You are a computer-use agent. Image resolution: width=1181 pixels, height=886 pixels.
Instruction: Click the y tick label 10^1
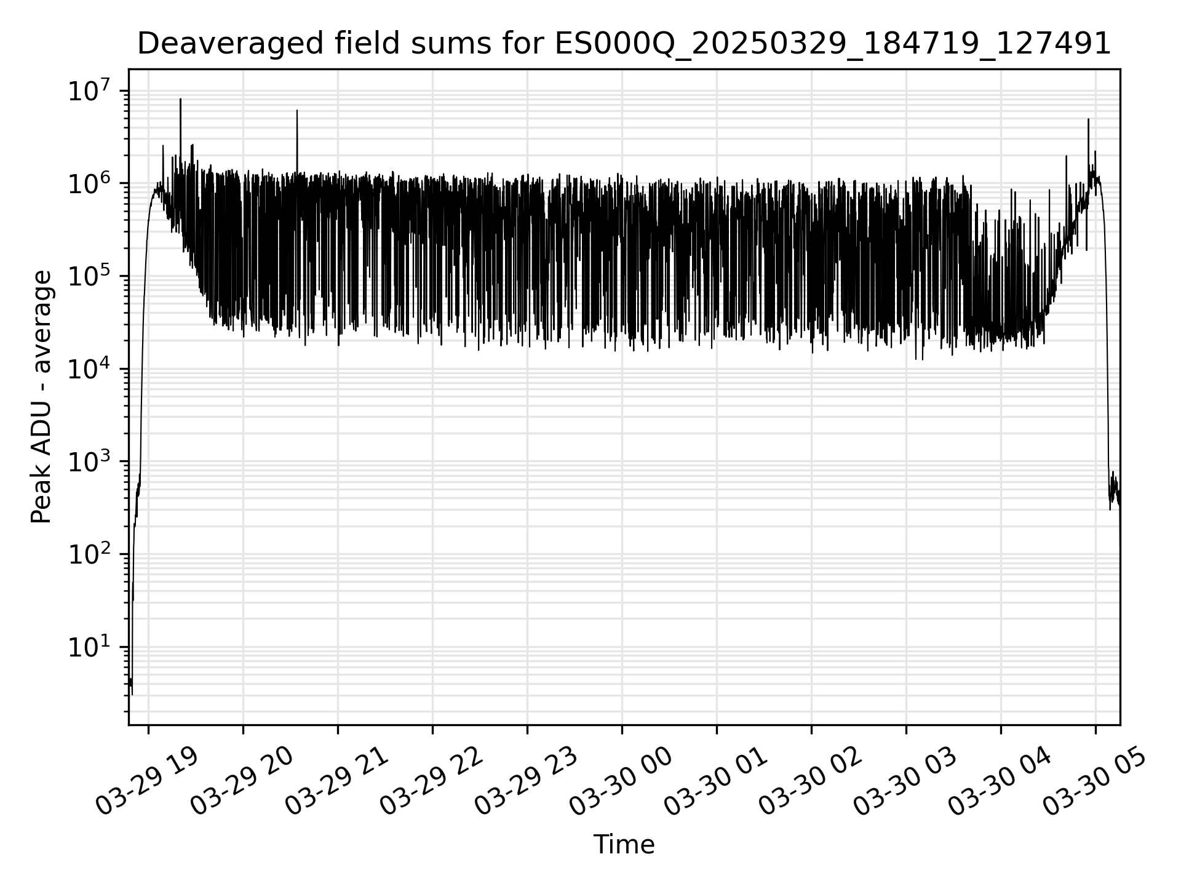click(90, 647)
